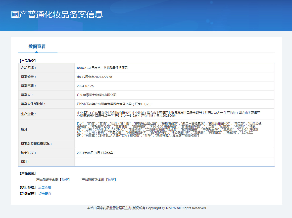Select the product name BABOGGE巴宝格山茶花酵母保湿面霜

click(x=102, y=68)
